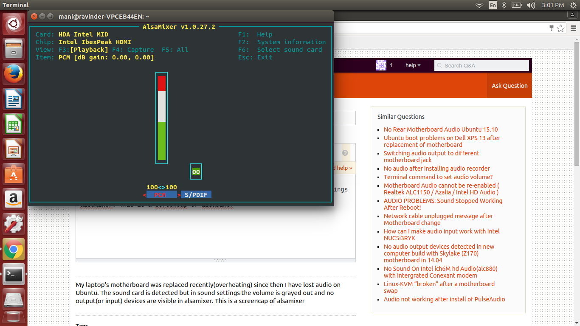Screen dimensions: 580x326
Task: Open 'No Rear Motherboard Audio Ubuntu 15.10'
Action: [x=441, y=129]
